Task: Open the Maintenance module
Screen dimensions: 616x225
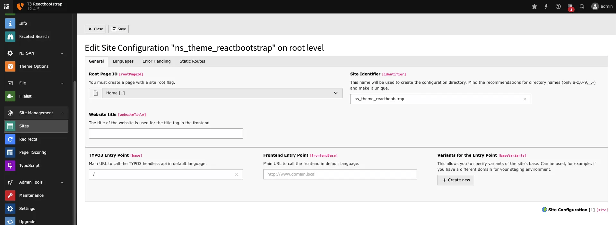Action: [x=36, y=195]
